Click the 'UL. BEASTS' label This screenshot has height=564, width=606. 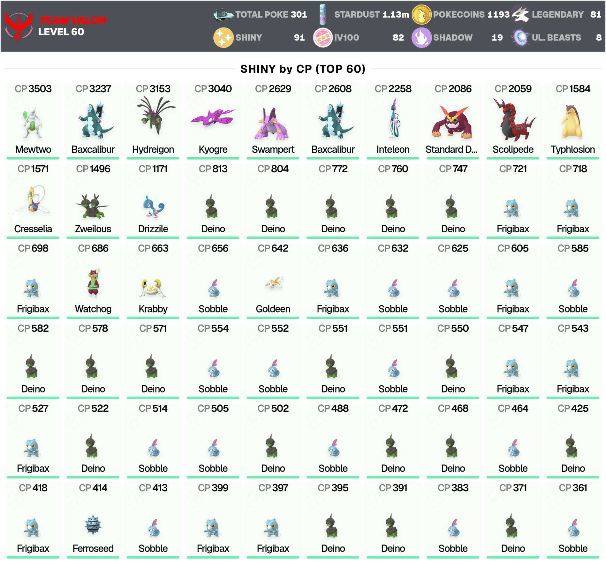[556, 38]
